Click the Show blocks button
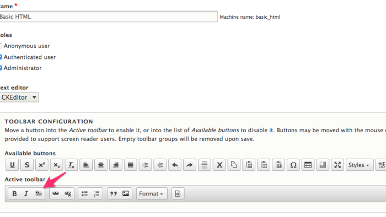 (x=323, y=165)
